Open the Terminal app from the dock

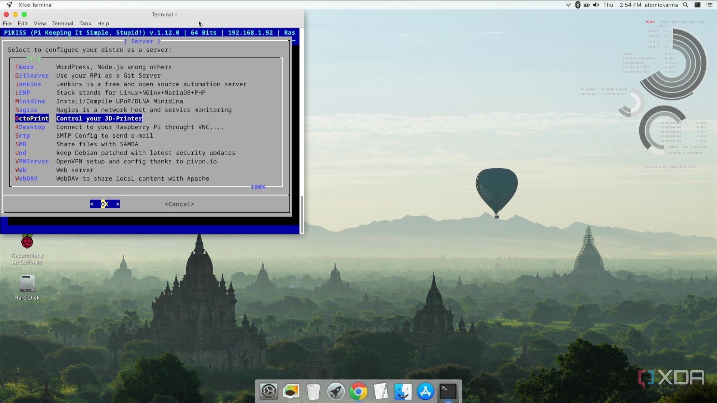[448, 391]
